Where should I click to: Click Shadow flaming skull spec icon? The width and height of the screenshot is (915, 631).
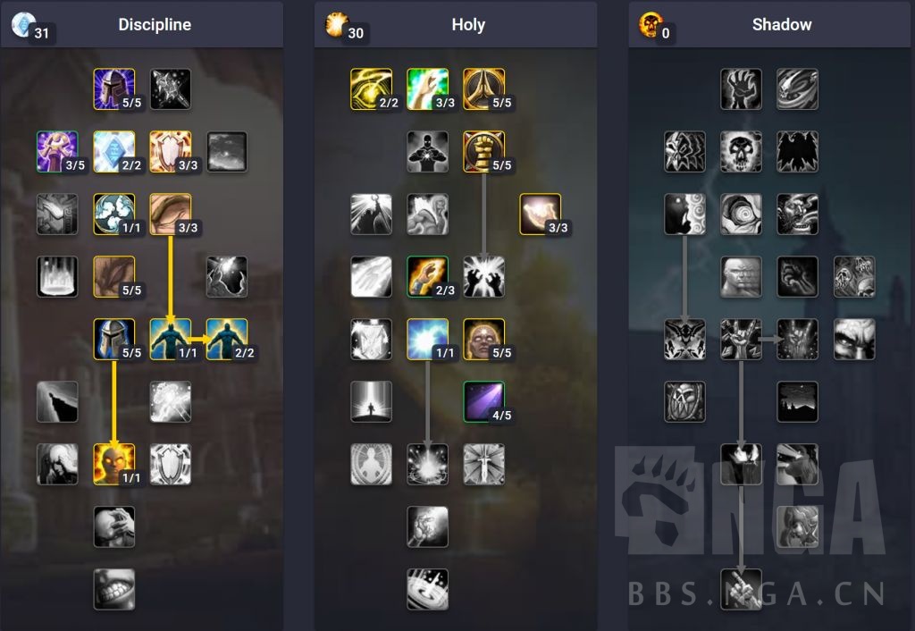pos(650,24)
